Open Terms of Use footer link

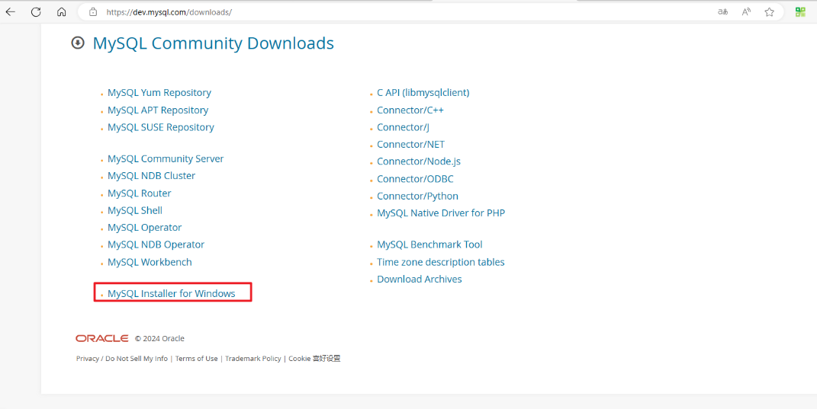[197, 359]
